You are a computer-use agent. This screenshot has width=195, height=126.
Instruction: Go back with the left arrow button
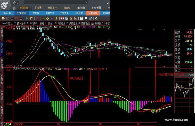pos(14,3)
